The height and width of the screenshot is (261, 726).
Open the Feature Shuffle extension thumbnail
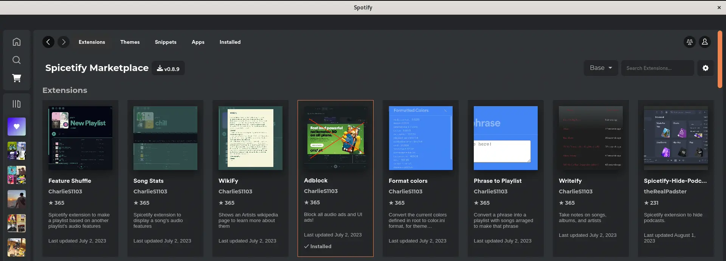pyautogui.click(x=80, y=138)
